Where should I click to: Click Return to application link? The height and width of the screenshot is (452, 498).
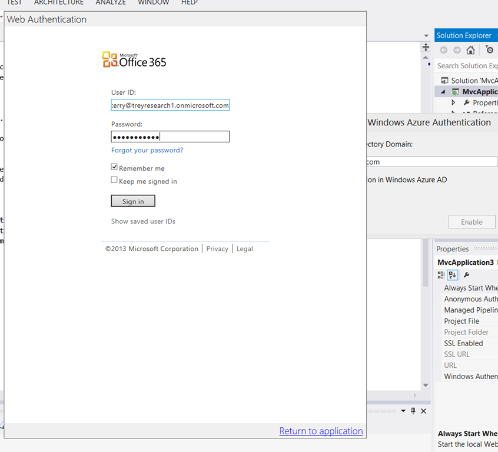coord(321,431)
